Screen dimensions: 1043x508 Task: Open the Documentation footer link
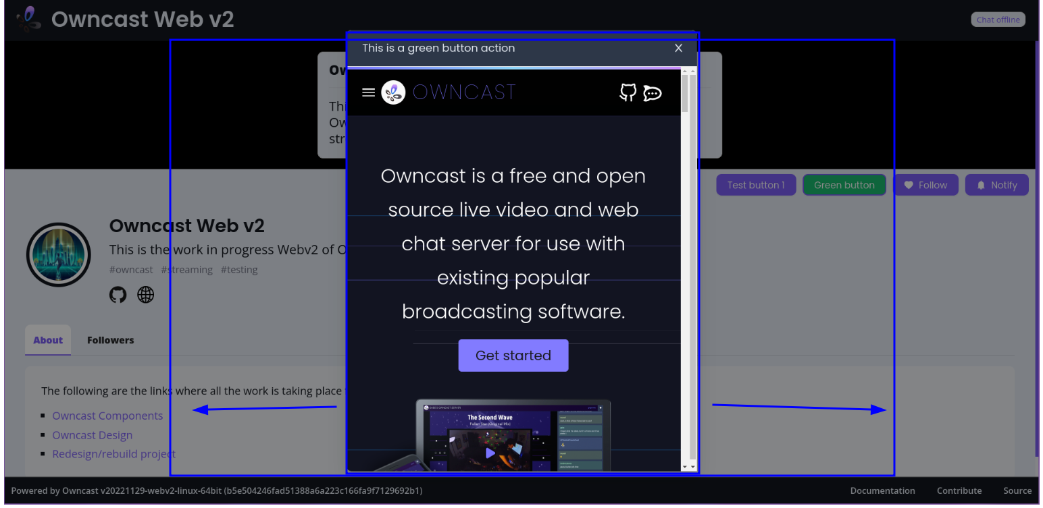tap(882, 490)
